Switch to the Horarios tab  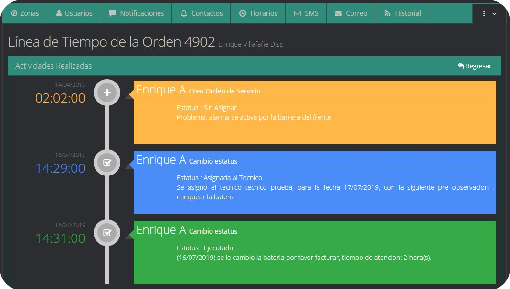pos(258,13)
